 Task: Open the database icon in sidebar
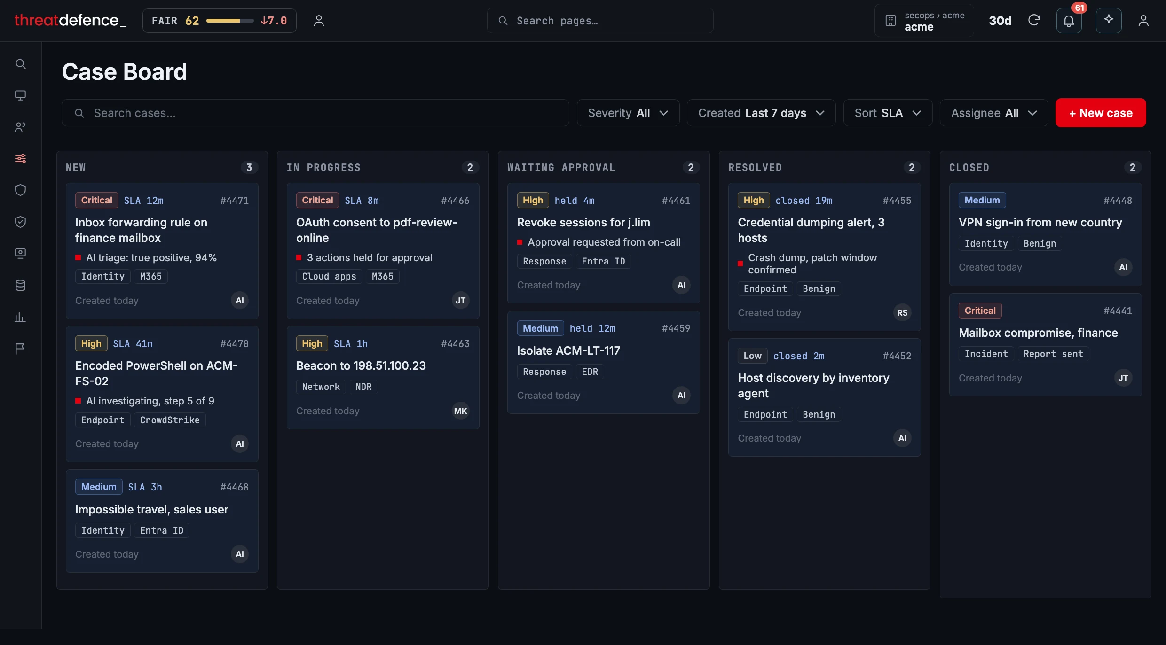click(20, 285)
